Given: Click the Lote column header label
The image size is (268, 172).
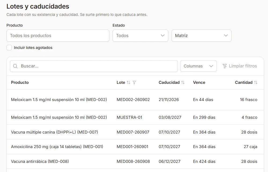Looking at the screenshot, I should point(121,83).
